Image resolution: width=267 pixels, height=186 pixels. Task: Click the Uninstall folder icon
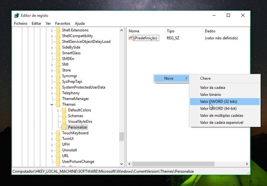point(58,150)
